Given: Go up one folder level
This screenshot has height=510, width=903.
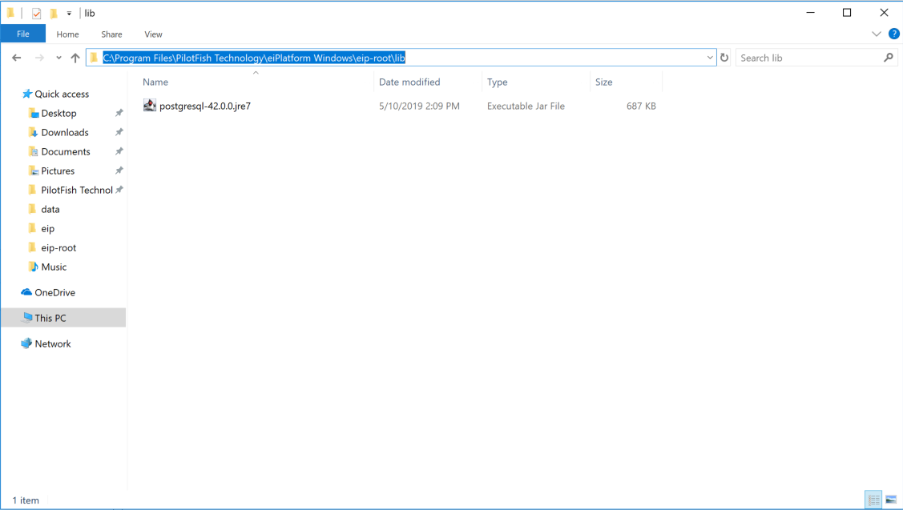Looking at the screenshot, I should pos(75,58).
